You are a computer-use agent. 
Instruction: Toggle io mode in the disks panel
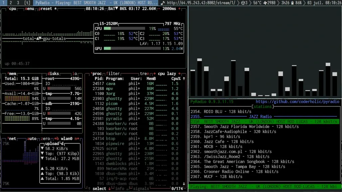point(74,74)
